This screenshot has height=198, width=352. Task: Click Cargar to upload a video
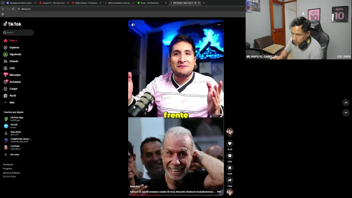[11, 89]
